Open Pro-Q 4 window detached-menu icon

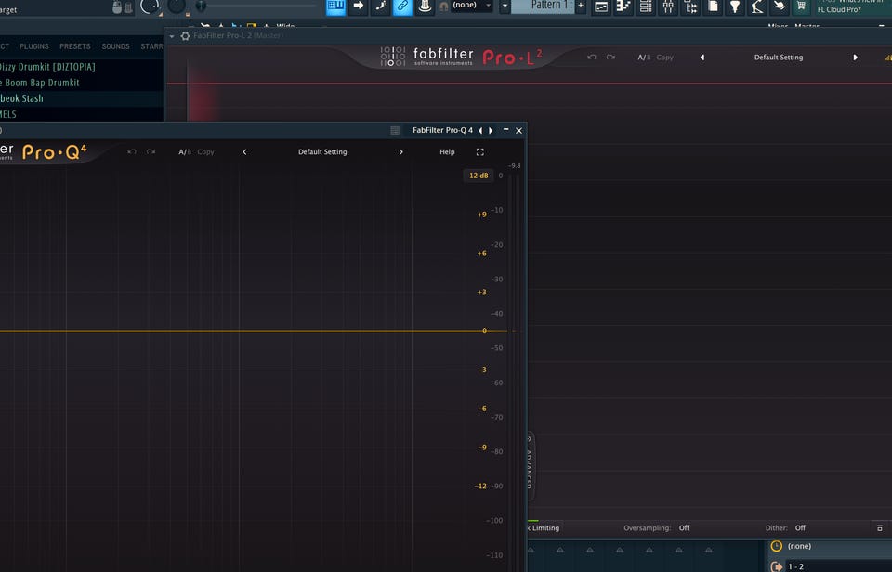click(x=395, y=130)
